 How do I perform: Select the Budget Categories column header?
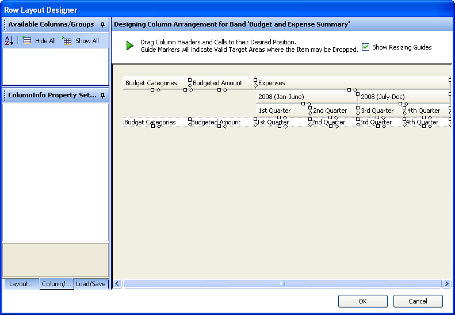152,83
